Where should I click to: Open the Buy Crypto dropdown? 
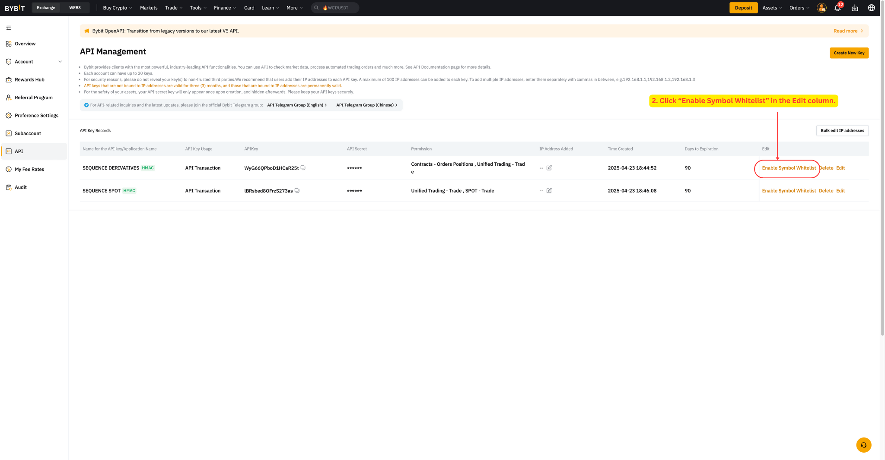click(x=118, y=8)
